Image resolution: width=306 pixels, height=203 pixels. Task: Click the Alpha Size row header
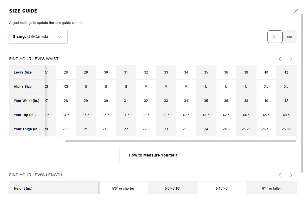[27, 87]
